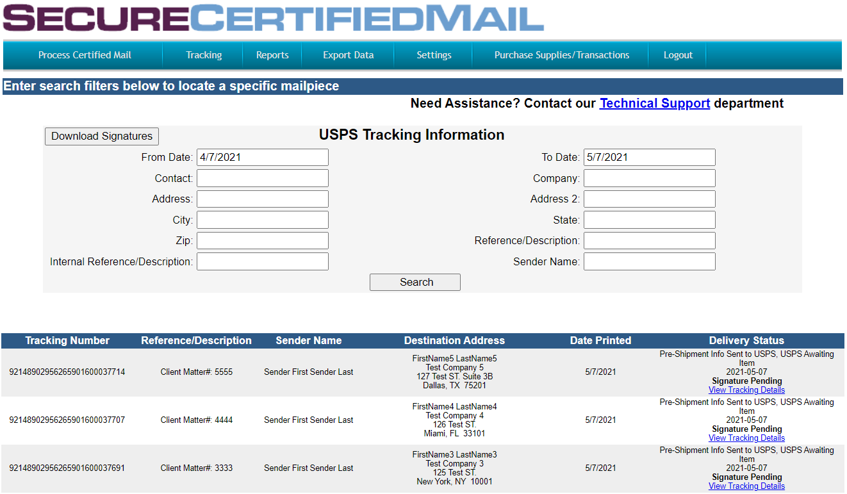The image size is (847, 494).
Task: Select the State input field
Action: coord(650,220)
